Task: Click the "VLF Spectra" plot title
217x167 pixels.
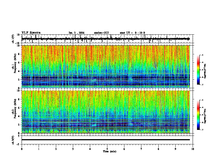Action: click(x=31, y=33)
